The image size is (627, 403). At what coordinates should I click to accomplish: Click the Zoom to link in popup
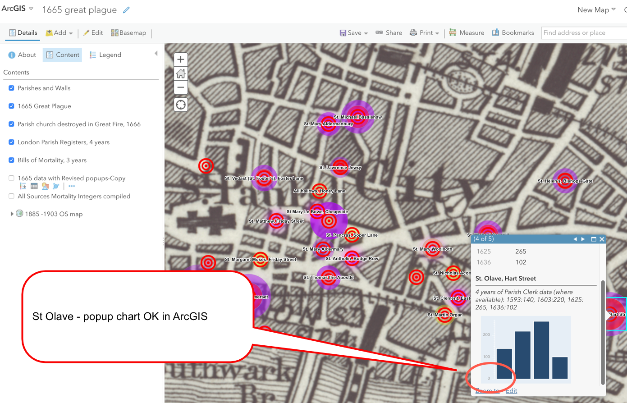click(488, 390)
